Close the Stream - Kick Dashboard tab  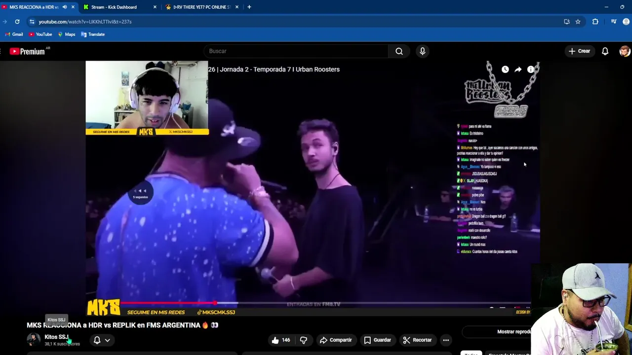[x=155, y=7]
